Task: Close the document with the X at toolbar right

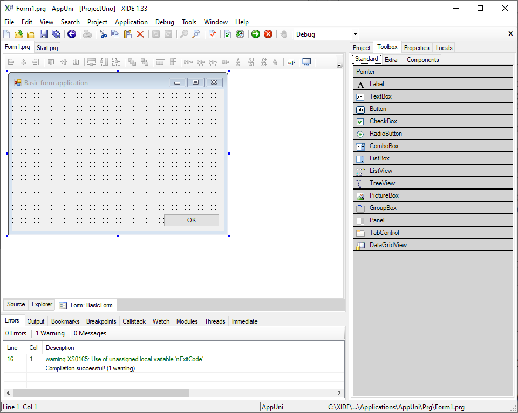Action: 510,33
